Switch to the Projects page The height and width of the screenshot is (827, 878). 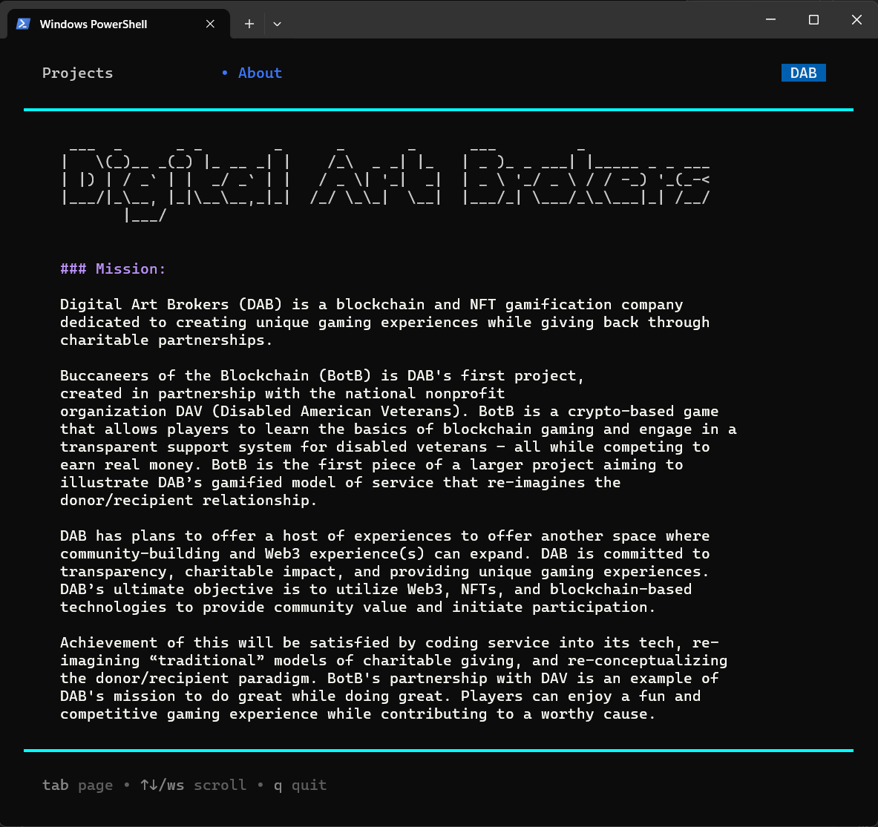78,73
